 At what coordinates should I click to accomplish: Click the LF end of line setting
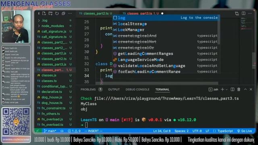(207, 131)
